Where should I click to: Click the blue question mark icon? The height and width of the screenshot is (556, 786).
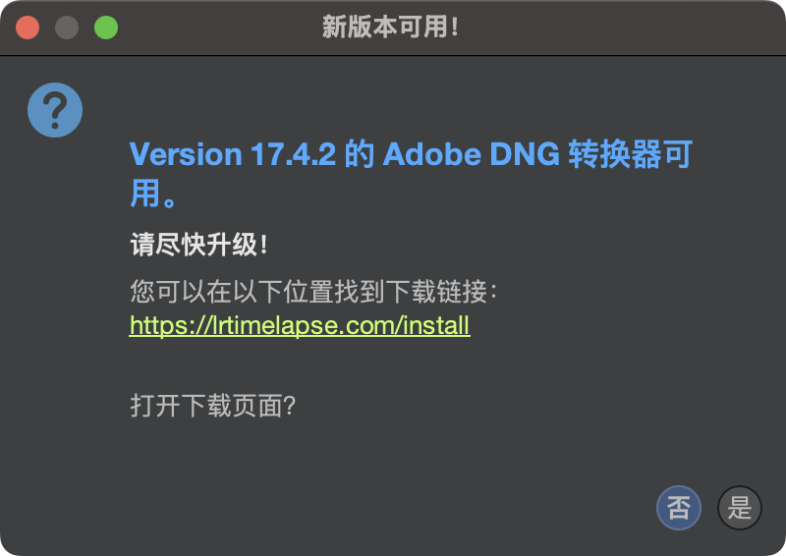(x=55, y=110)
